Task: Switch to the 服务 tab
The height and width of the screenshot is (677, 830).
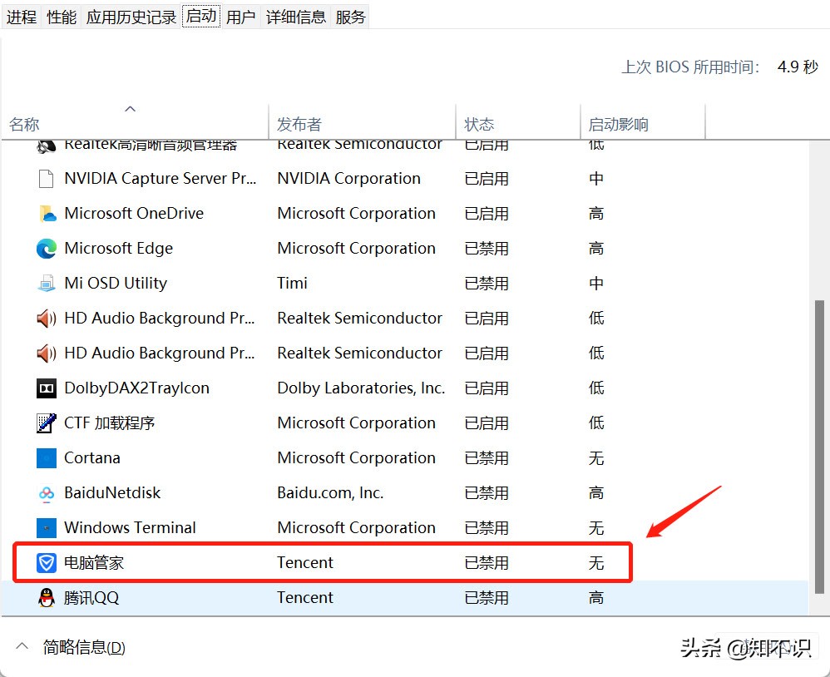Action: click(350, 16)
